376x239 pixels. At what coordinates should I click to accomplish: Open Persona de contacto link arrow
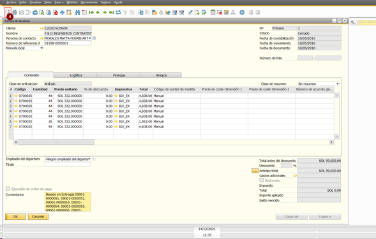(41, 38)
